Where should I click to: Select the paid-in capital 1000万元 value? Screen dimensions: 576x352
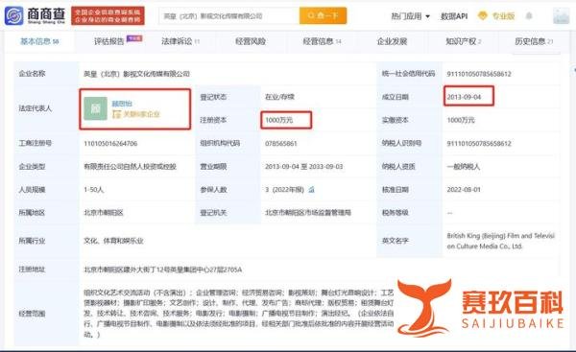(461, 120)
